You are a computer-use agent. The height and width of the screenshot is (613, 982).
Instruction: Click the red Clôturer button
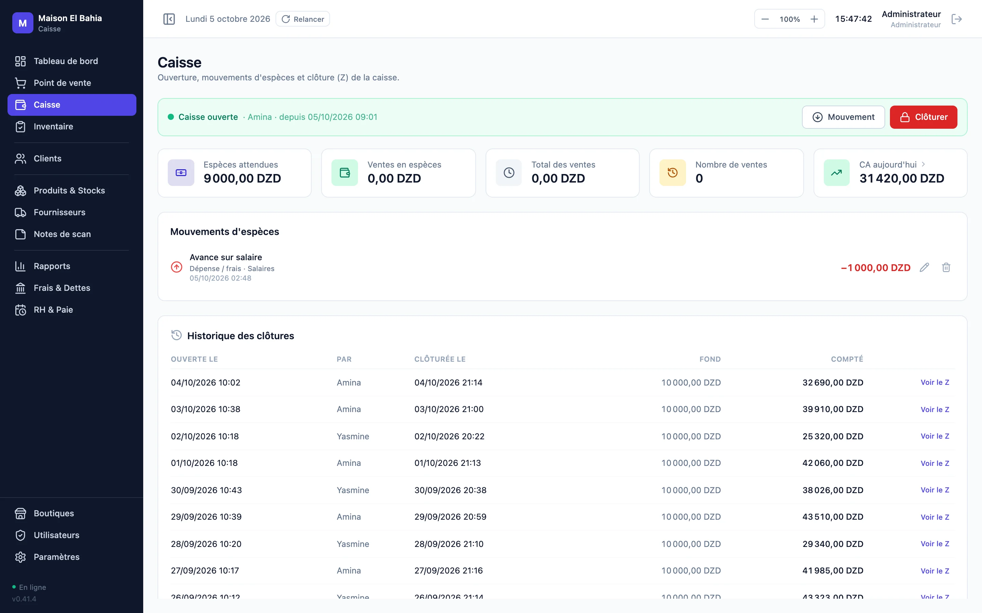point(923,117)
